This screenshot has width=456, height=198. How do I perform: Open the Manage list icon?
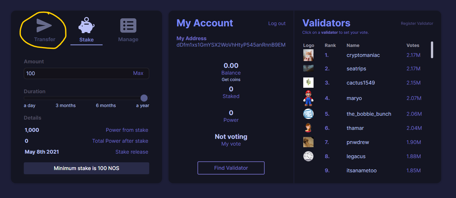(x=128, y=25)
